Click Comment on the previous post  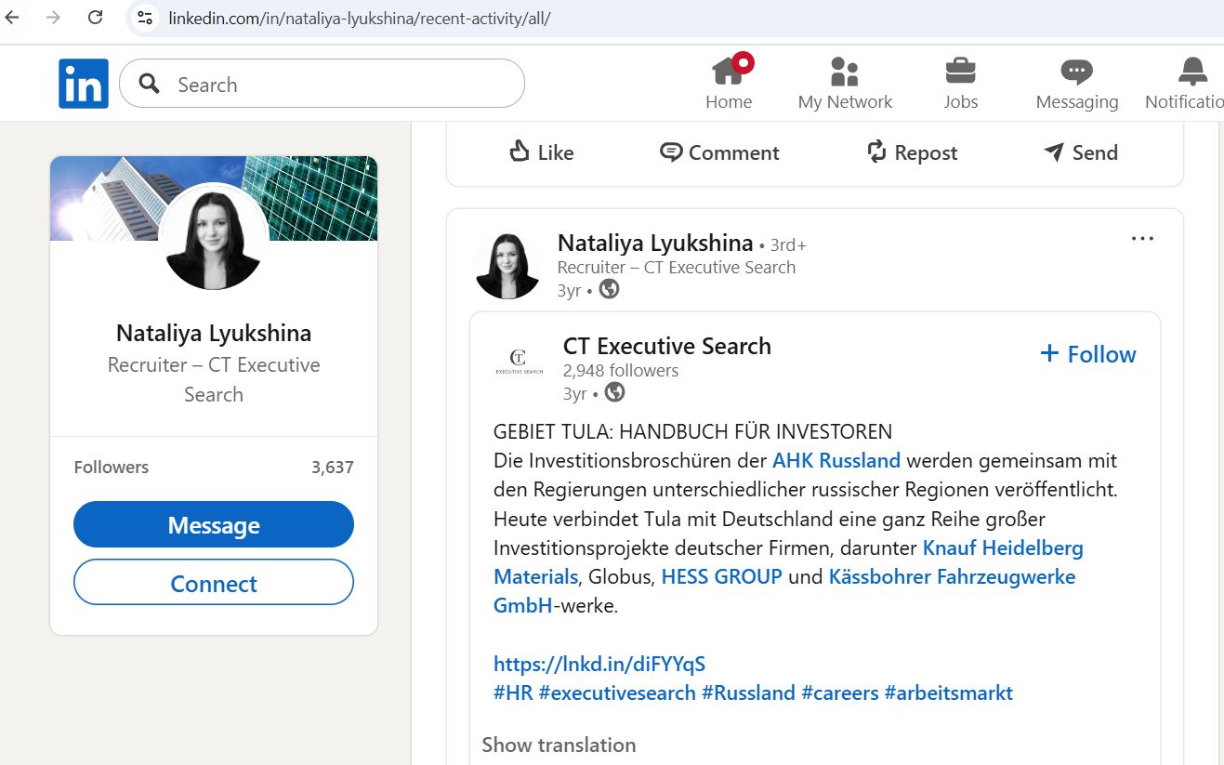pos(719,152)
